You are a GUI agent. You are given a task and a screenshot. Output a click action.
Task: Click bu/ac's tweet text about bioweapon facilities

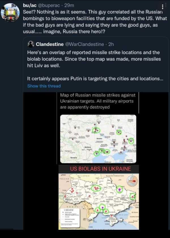pyautogui.click(x=95, y=22)
